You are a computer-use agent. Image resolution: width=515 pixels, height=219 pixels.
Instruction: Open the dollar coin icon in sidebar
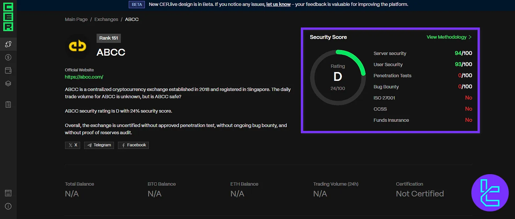pyautogui.click(x=8, y=57)
